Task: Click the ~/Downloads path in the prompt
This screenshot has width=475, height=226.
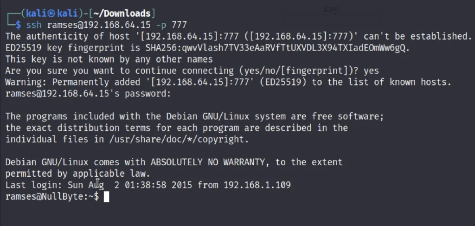Action: point(125,13)
